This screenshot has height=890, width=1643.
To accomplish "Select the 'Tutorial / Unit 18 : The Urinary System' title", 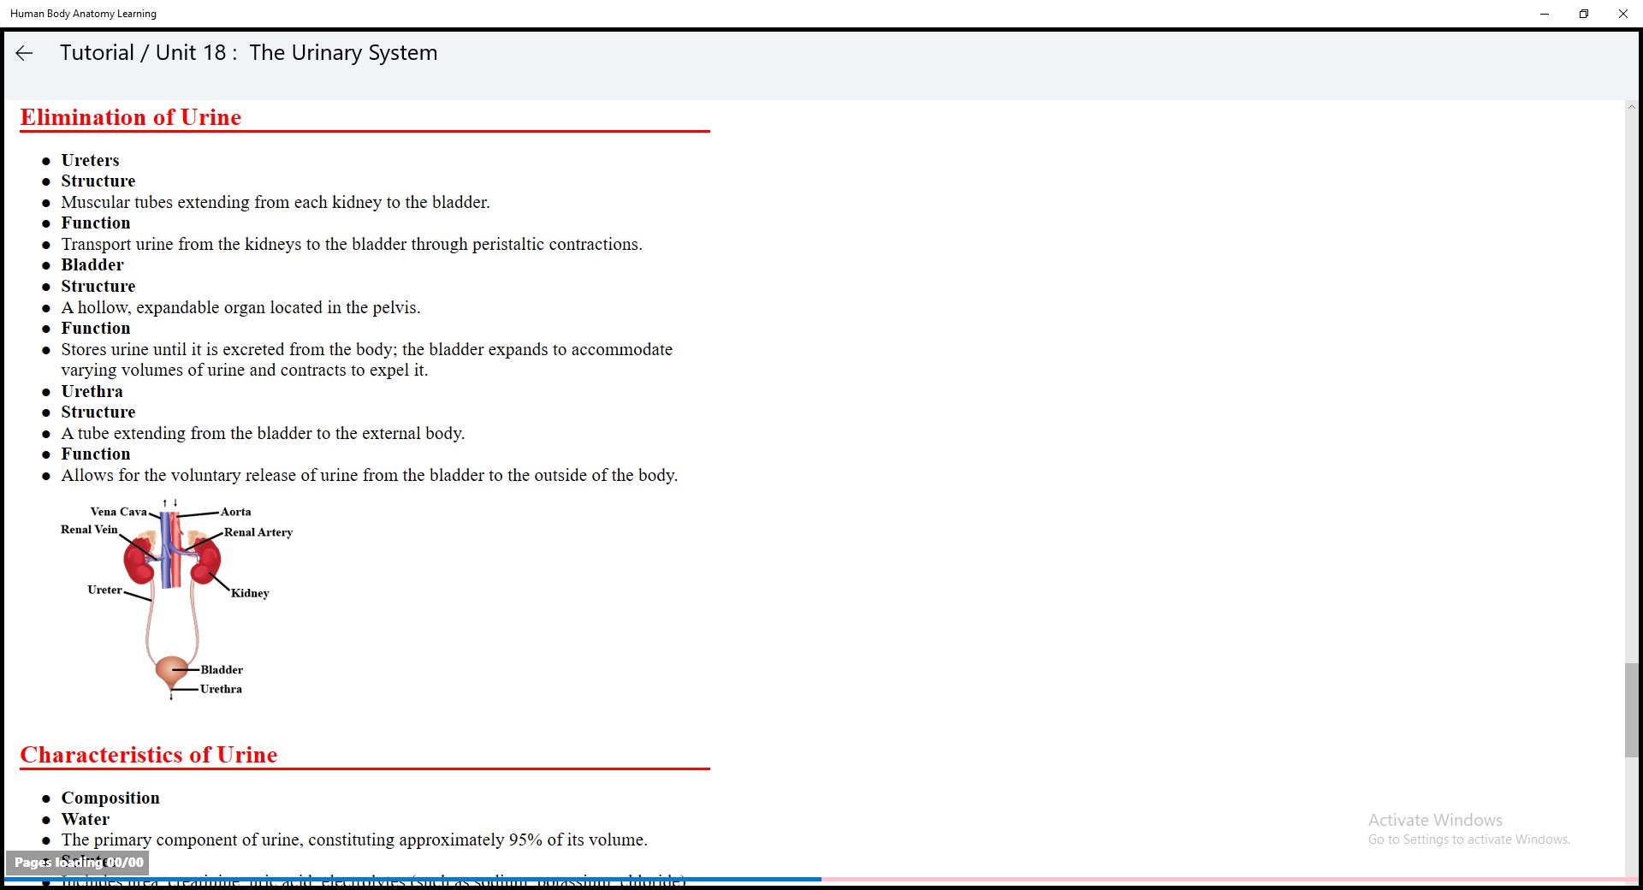I will tap(248, 53).
